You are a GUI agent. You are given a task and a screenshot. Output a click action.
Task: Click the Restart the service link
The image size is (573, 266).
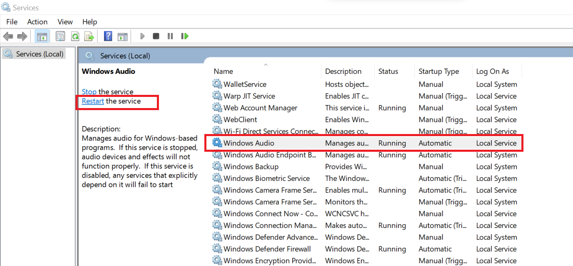click(92, 101)
